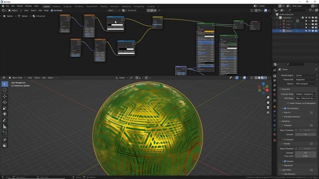Open the Slot 1 material slot dropdown

(x=114, y=10)
